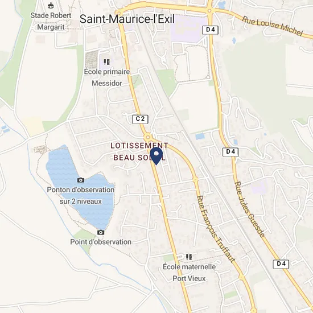Click the Ponton d'observation sur 2 niveaux label
313x313 pixels.
pyautogui.click(x=81, y=195)
